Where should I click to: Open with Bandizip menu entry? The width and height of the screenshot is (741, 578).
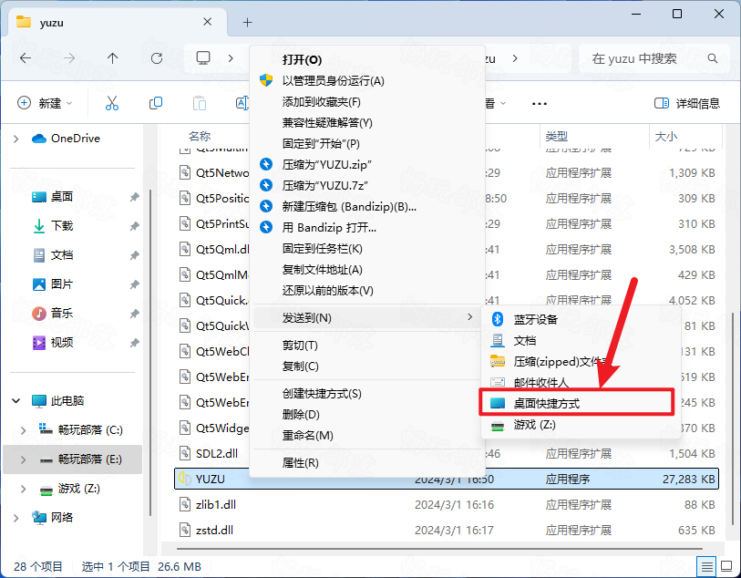tap(366, 227)
